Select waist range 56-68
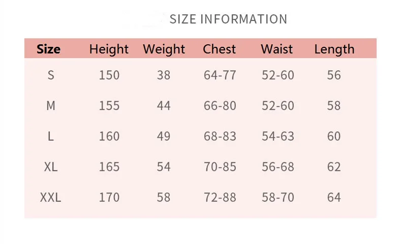Image resolution: width=401 pixels, height=248 pixels. point(278,167)
